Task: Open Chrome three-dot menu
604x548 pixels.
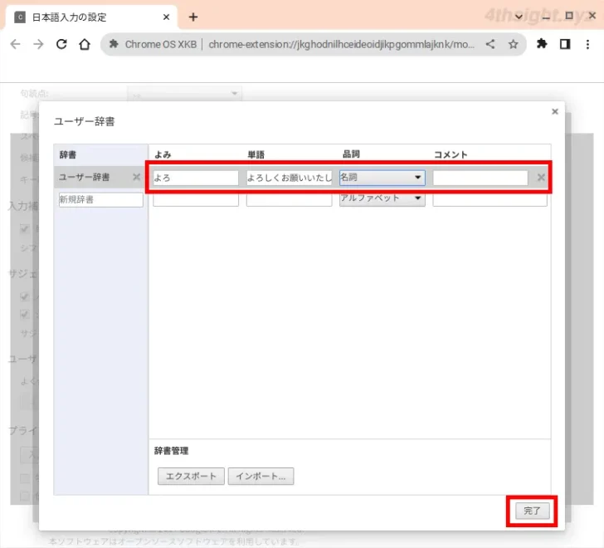Action: (587, 44)
